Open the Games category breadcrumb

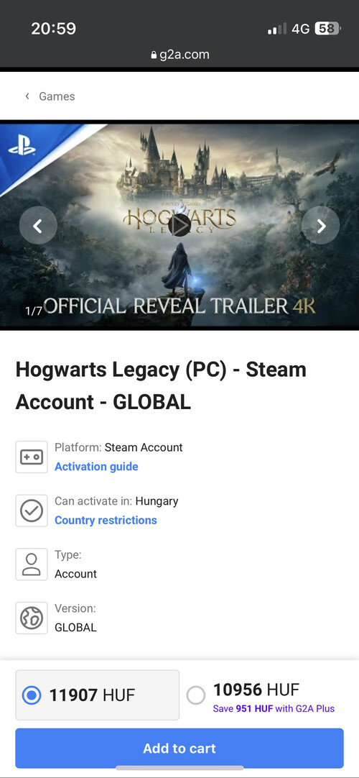tap(57, 96)
